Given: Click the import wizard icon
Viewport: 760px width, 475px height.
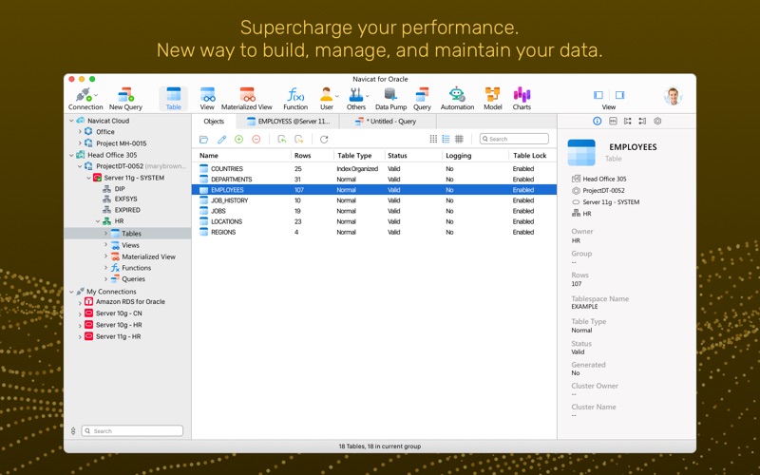Looking at the screenshot, I should click(281, 140).
